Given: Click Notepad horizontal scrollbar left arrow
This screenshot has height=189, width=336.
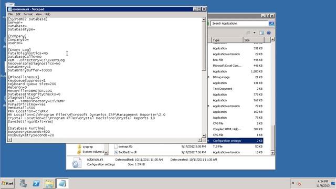Looking at the screenshot, I should (x=9, y=140).
